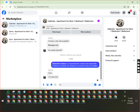Image resolution: width=140 pixels, height=112 pixels.
Task: Click the screen-cast icon in address bar
Action: click(x=125, y=7)
